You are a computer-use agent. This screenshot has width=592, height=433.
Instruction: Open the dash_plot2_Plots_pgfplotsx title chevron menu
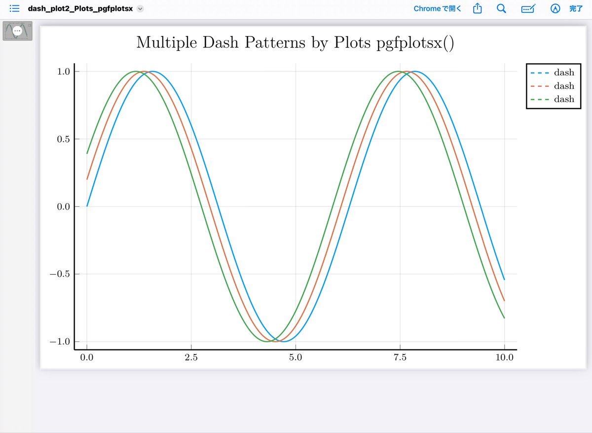click(x=140, y=9)
